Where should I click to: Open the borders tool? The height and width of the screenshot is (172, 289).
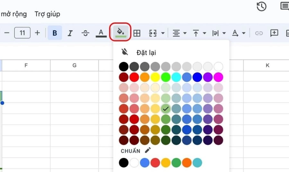[x=137, y=33]
